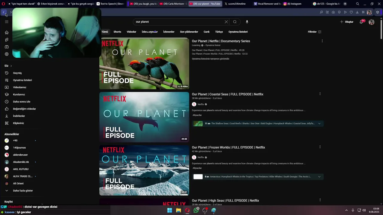The height and width of the screenshot is (215, 383).
Task: Open YouTube Home from the mini sidebar
Action: pyautogui.click(x=7, y=33)
